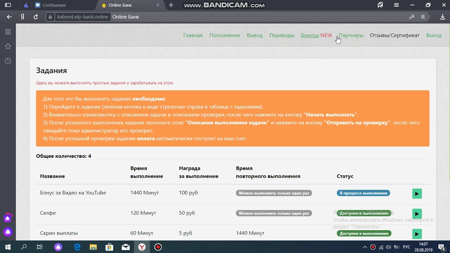Open the Mail app on the taskbar
Screen dimensions: 450x253
tap(126, 247)
